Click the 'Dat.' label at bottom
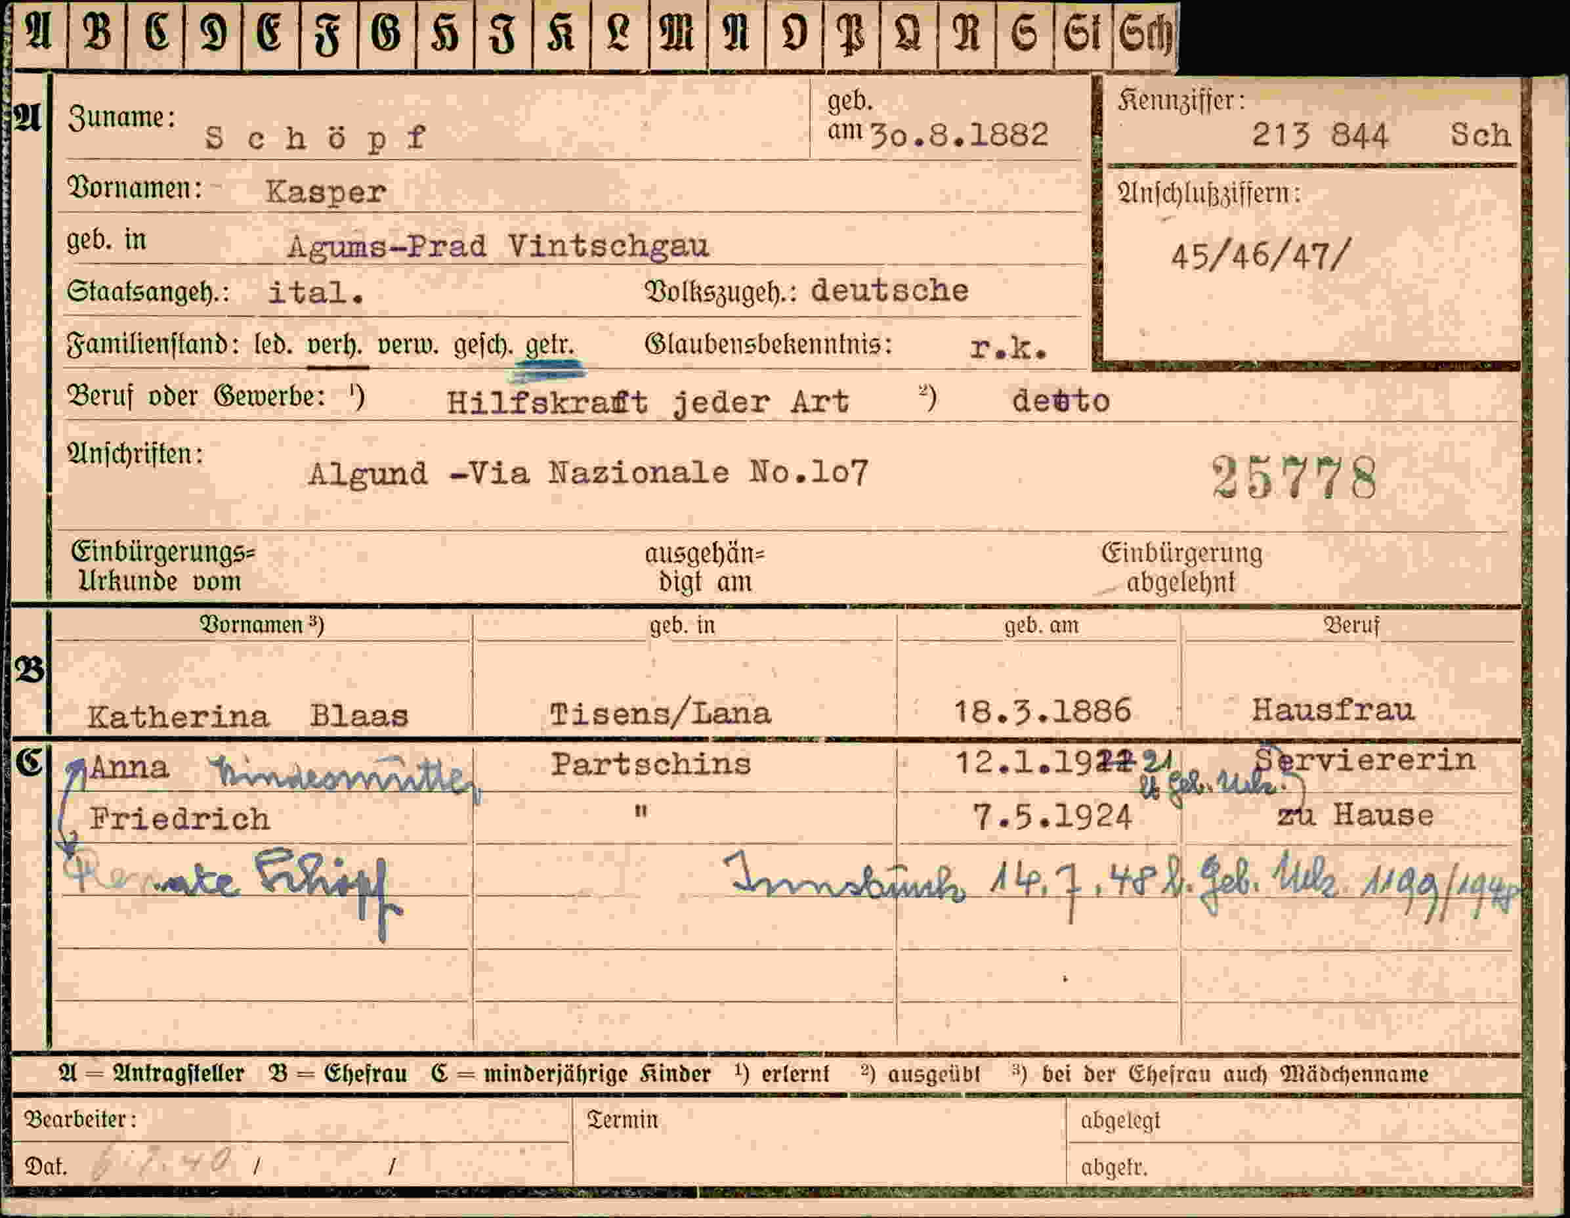The width and height of the screenshot is (1570, 1218). [46, 1166]
